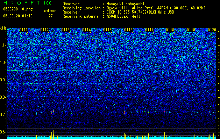The image size is (220, 139).
Task: Click the Receiving antenna field label
Action: (x=80, y=16)
